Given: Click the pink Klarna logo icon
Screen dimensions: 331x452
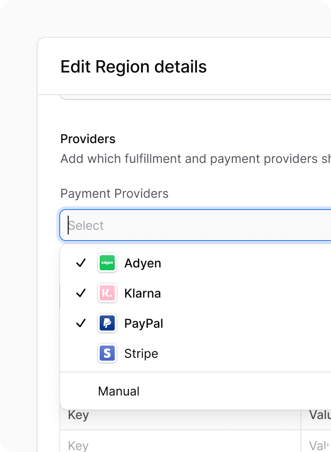Looking at the screenshot, I should 107,293.
